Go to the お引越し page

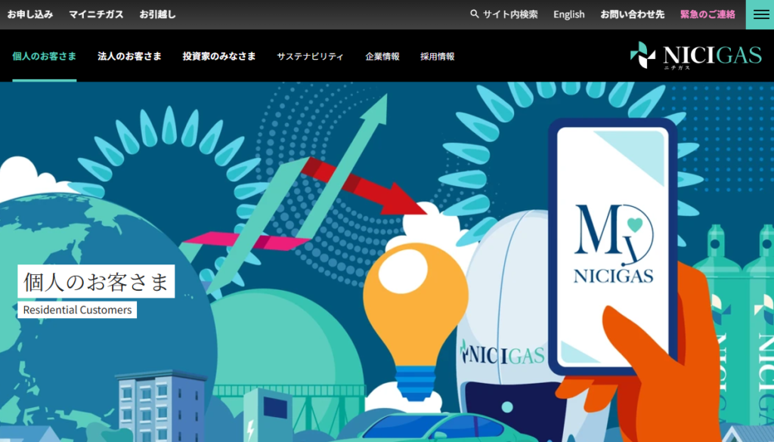(x=157, y=14)
